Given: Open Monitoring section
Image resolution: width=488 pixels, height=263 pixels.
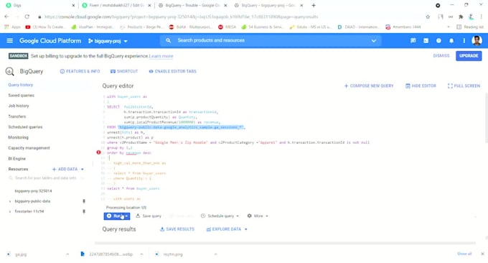Looking at the screenshot, I should pos(18,137).
